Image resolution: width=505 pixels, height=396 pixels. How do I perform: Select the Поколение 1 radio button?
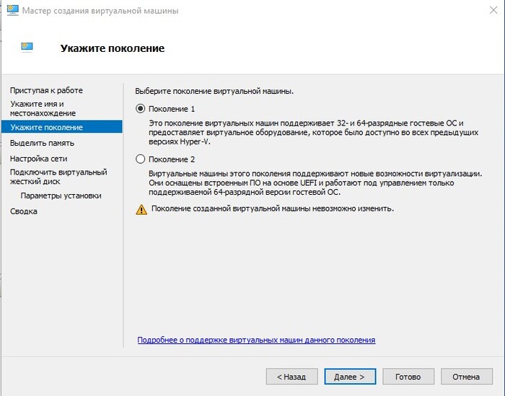[140, 109]
